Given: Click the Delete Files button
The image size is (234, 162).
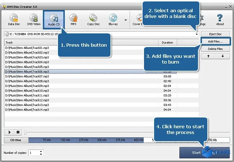Looking at the screenshot, I should click(x=215, y=49).
